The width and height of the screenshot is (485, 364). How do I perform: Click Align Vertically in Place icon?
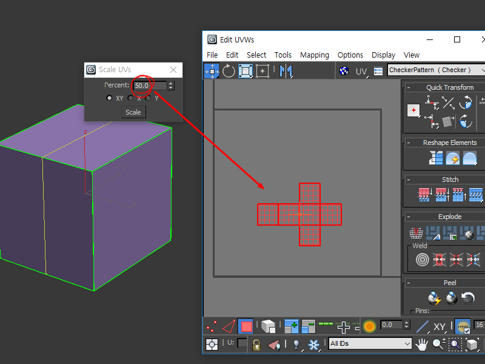coord(432,121)
